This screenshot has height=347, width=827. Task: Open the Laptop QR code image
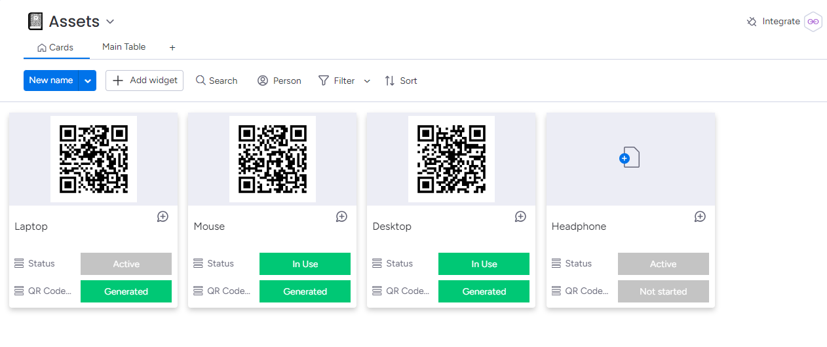(x=94, y=159)
